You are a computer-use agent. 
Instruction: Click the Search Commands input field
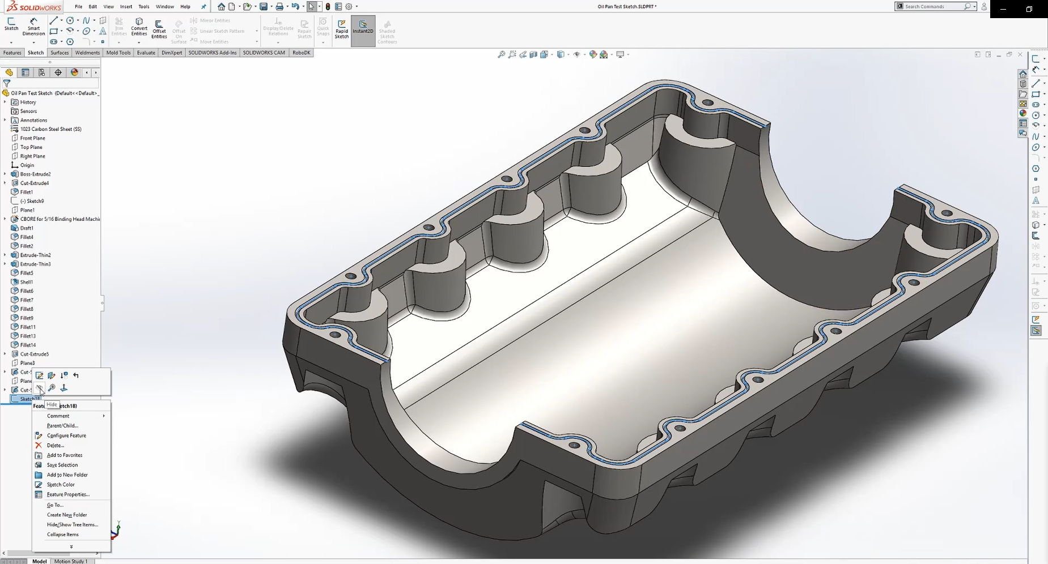pyautogui.click(x=932, y=7)
